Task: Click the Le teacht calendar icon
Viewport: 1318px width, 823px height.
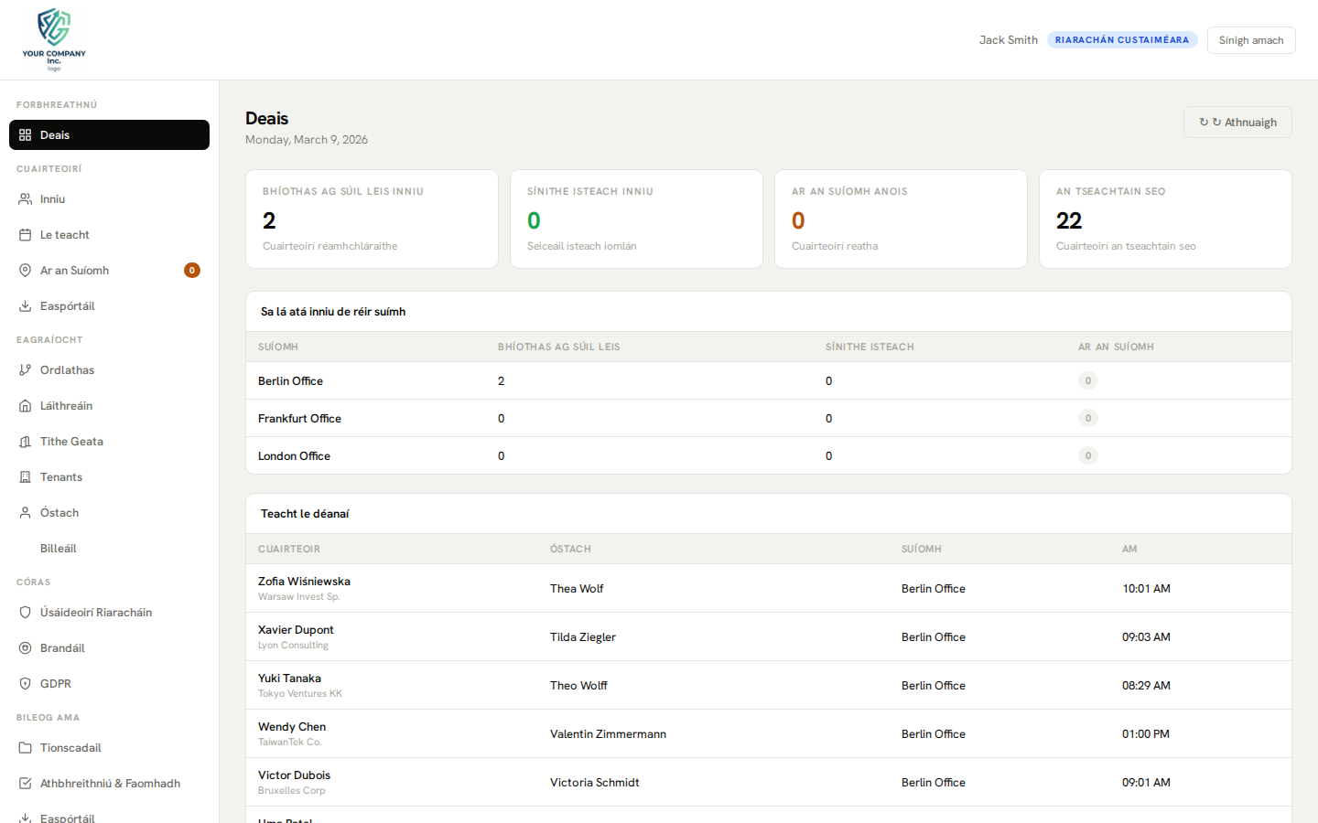Action: 26,235
